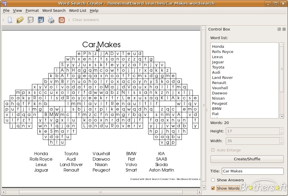This screenshot has height=196, width=288.
Task: Click the Create/Shuffle button
Action: coord(247,159)
